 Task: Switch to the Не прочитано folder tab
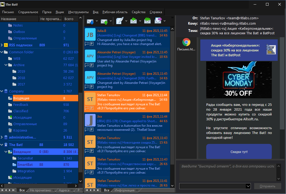(x=40, y=190)
